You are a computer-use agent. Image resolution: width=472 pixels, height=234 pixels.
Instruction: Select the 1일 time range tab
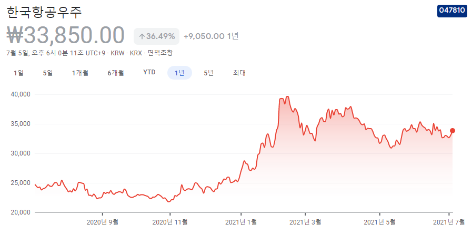point(18,73)
